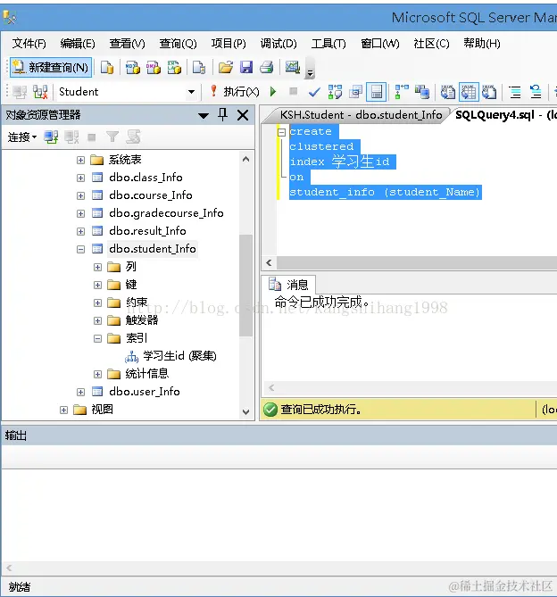
Task: Close the Object Explorer (对象资源管理器) panel
Action: [x=243, y=115]
